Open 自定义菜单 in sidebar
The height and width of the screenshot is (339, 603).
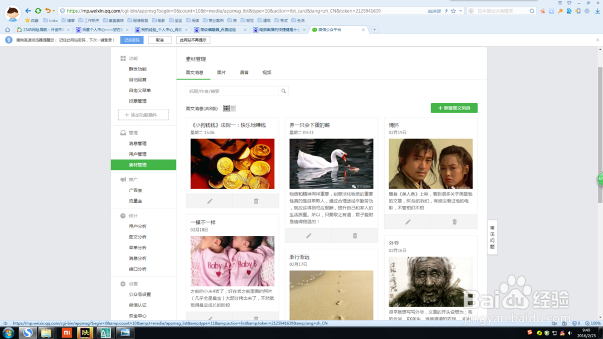140,90
